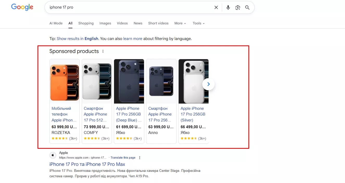Open the More results dropdown
The height and width of the screenshot is (183, 345).
(x=180, y=23)
